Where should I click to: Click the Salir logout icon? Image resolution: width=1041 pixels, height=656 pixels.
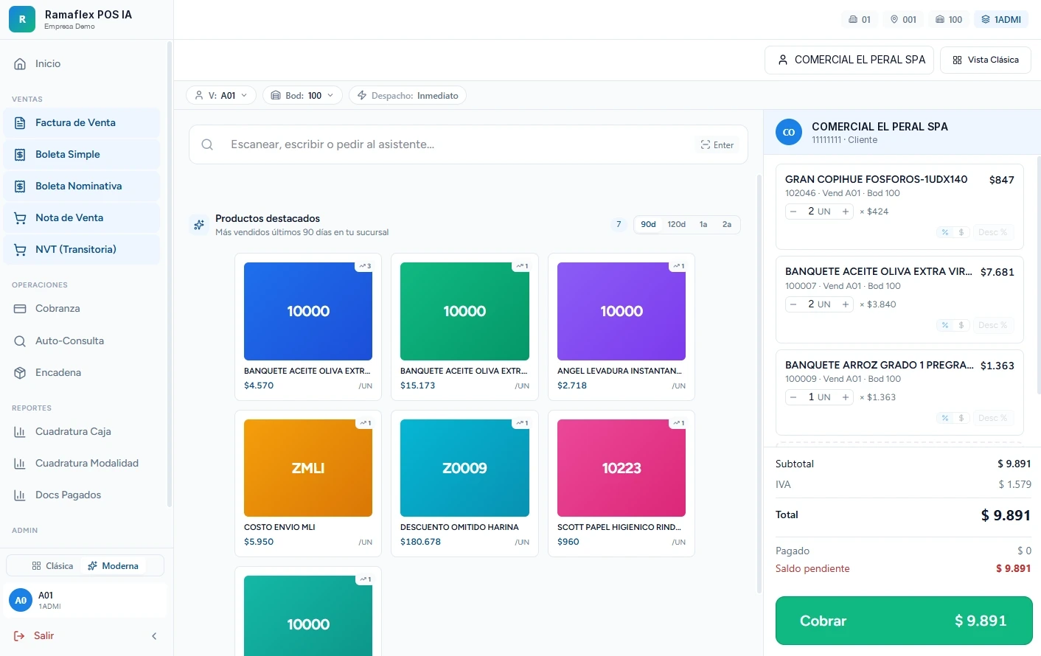[x=19, y=636]
